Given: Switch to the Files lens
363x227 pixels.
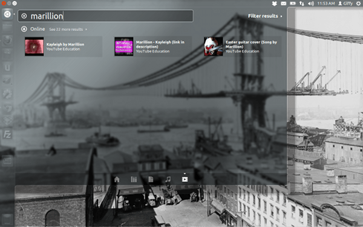Looking at the screenshot, I should (151, 179).
